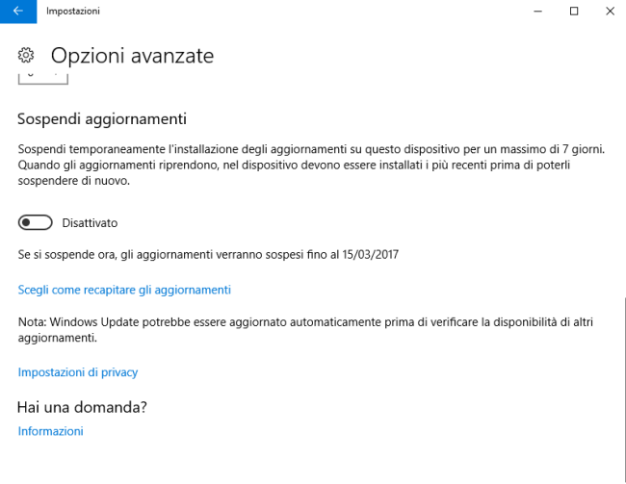Viewport: 626px width, 484px height.
Task: Enable the Sospendi aggiornamenti toggle switch
Action: (35, 222)
